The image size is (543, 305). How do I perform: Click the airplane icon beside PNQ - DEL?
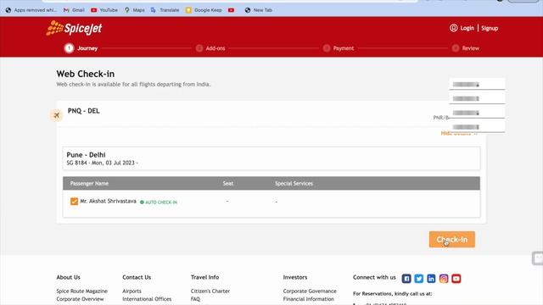[x=57, y=115]
